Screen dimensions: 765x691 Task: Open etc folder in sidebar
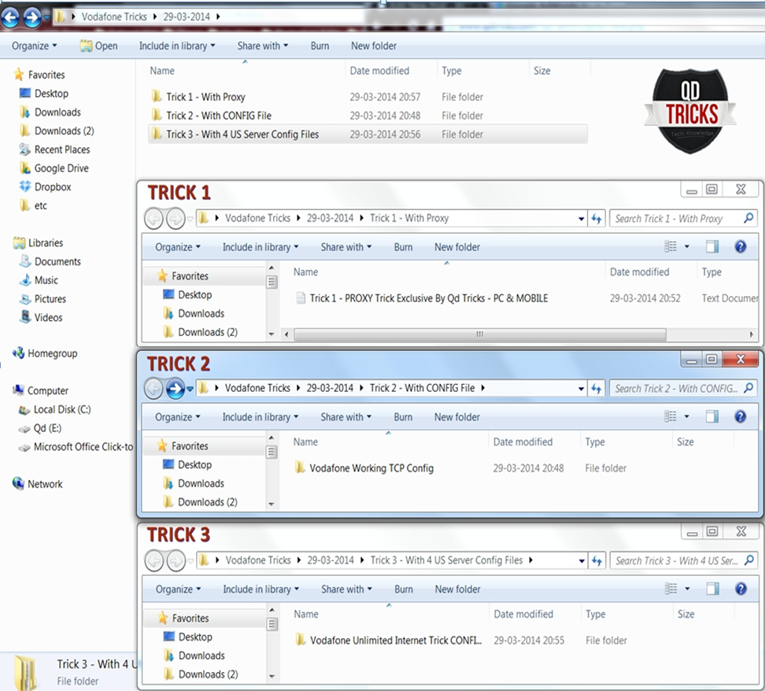point(33,205)
